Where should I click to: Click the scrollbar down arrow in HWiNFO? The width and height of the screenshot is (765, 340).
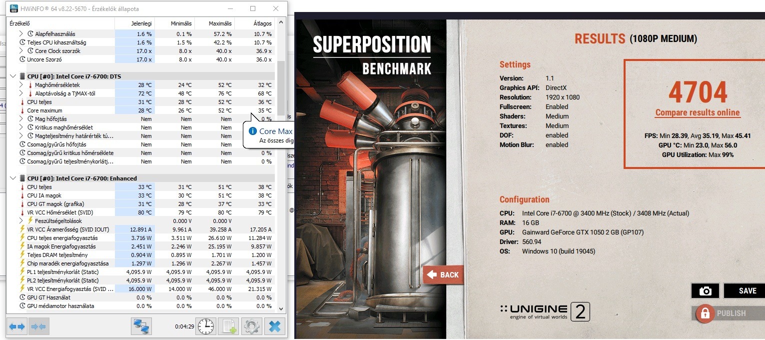281,309
